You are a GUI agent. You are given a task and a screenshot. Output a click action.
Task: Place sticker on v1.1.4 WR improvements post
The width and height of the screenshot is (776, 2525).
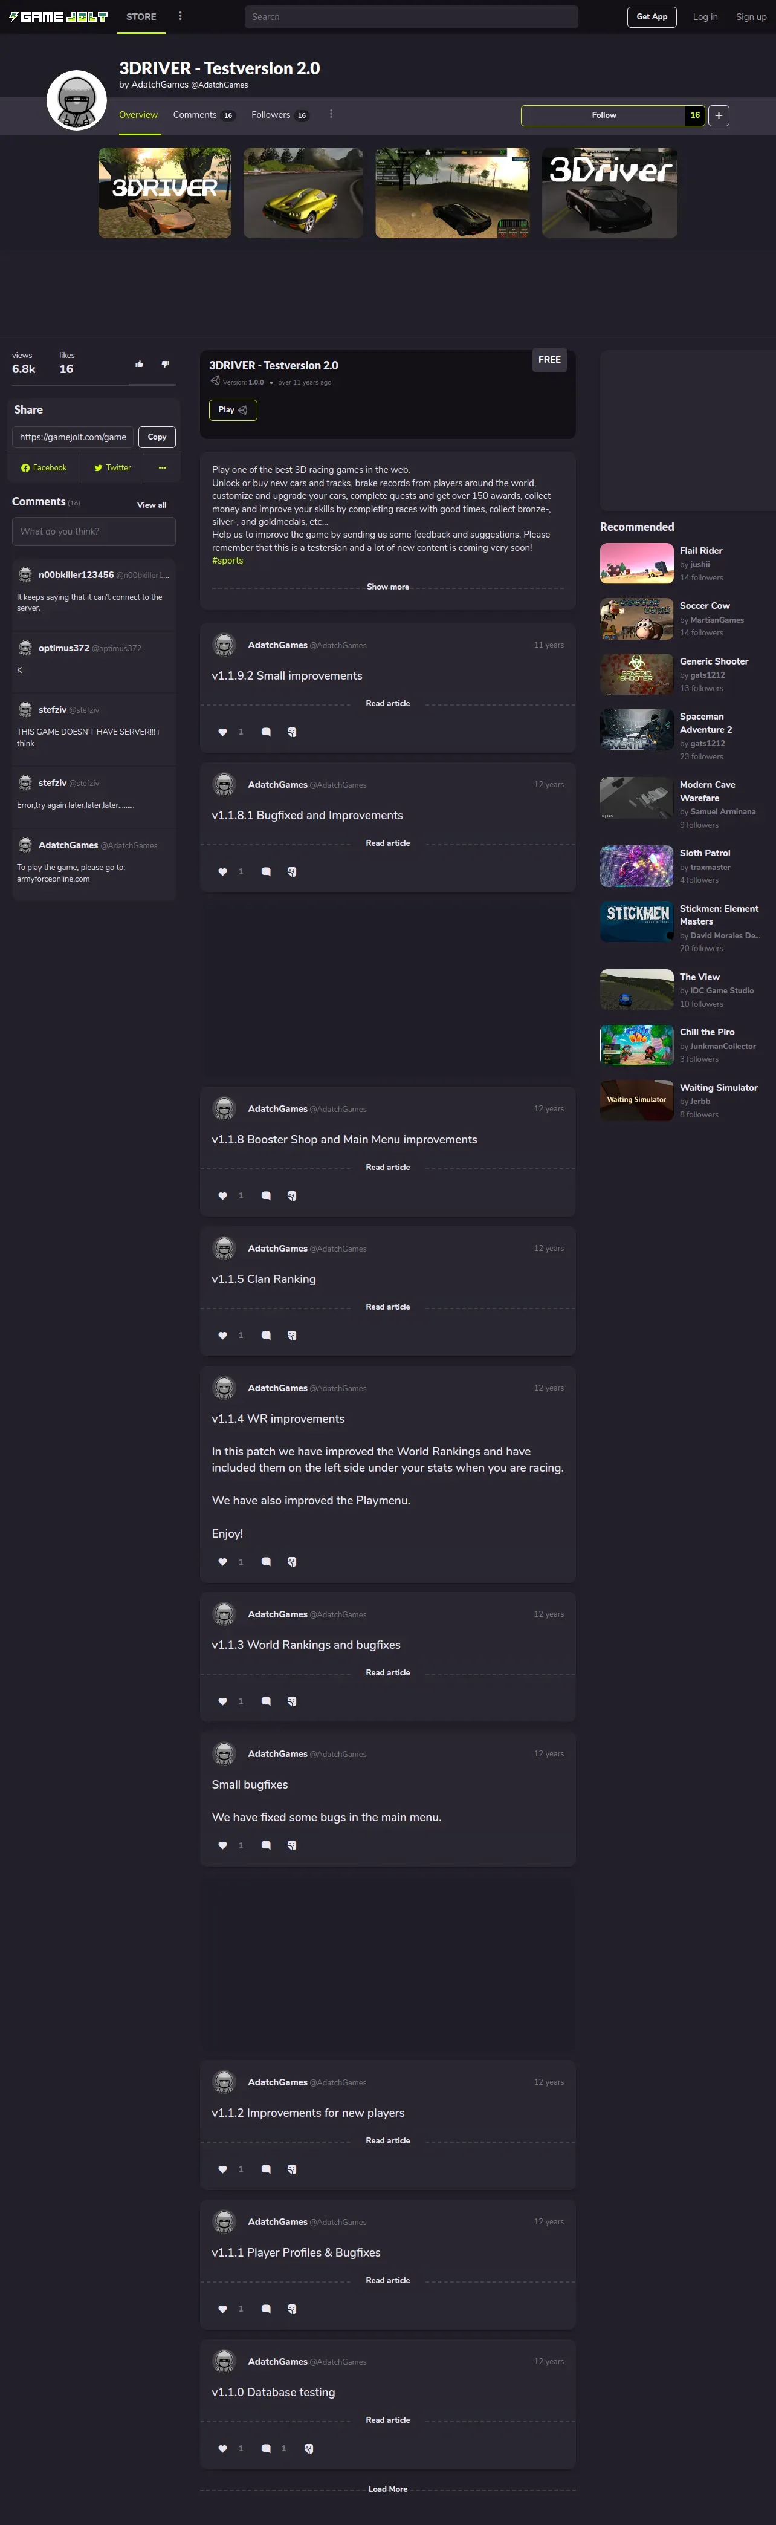pyautogui.click(x=292, y=1561)
